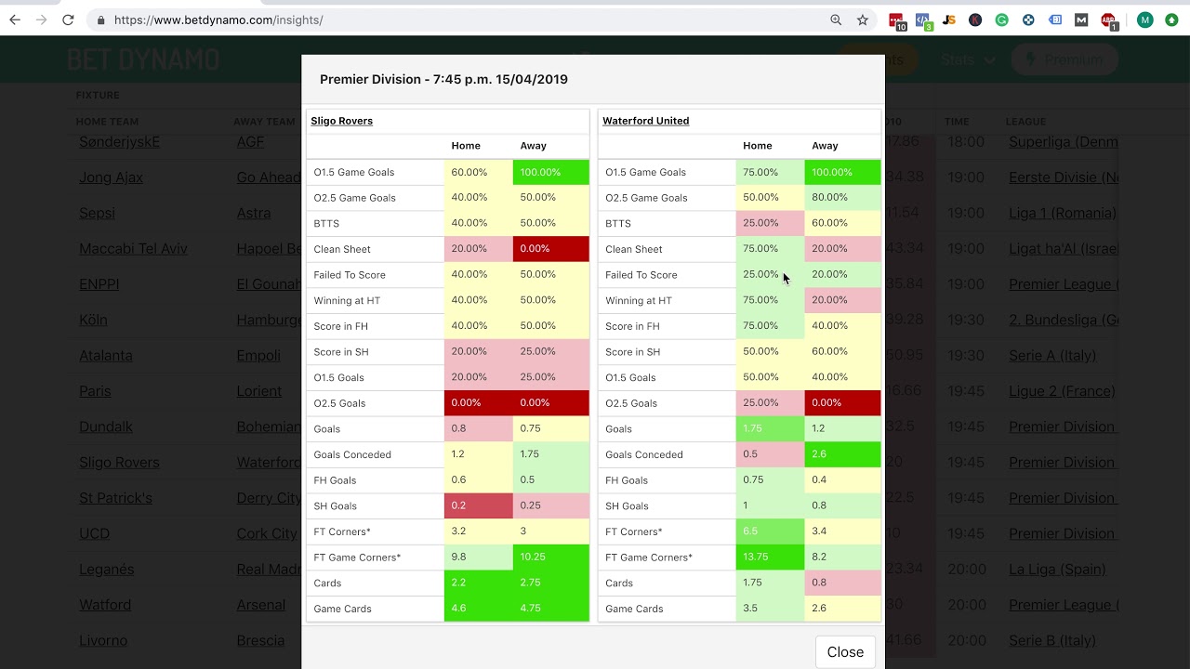Open Brescia away team link in background
1190x669 pixels.
pyautogui.click(x=260, y=640)
